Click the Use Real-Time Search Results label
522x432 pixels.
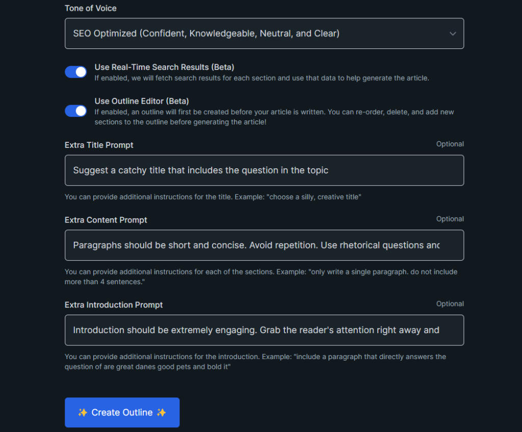(x=164, y=67)
